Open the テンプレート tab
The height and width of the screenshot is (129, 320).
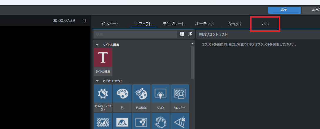(173, 24)
